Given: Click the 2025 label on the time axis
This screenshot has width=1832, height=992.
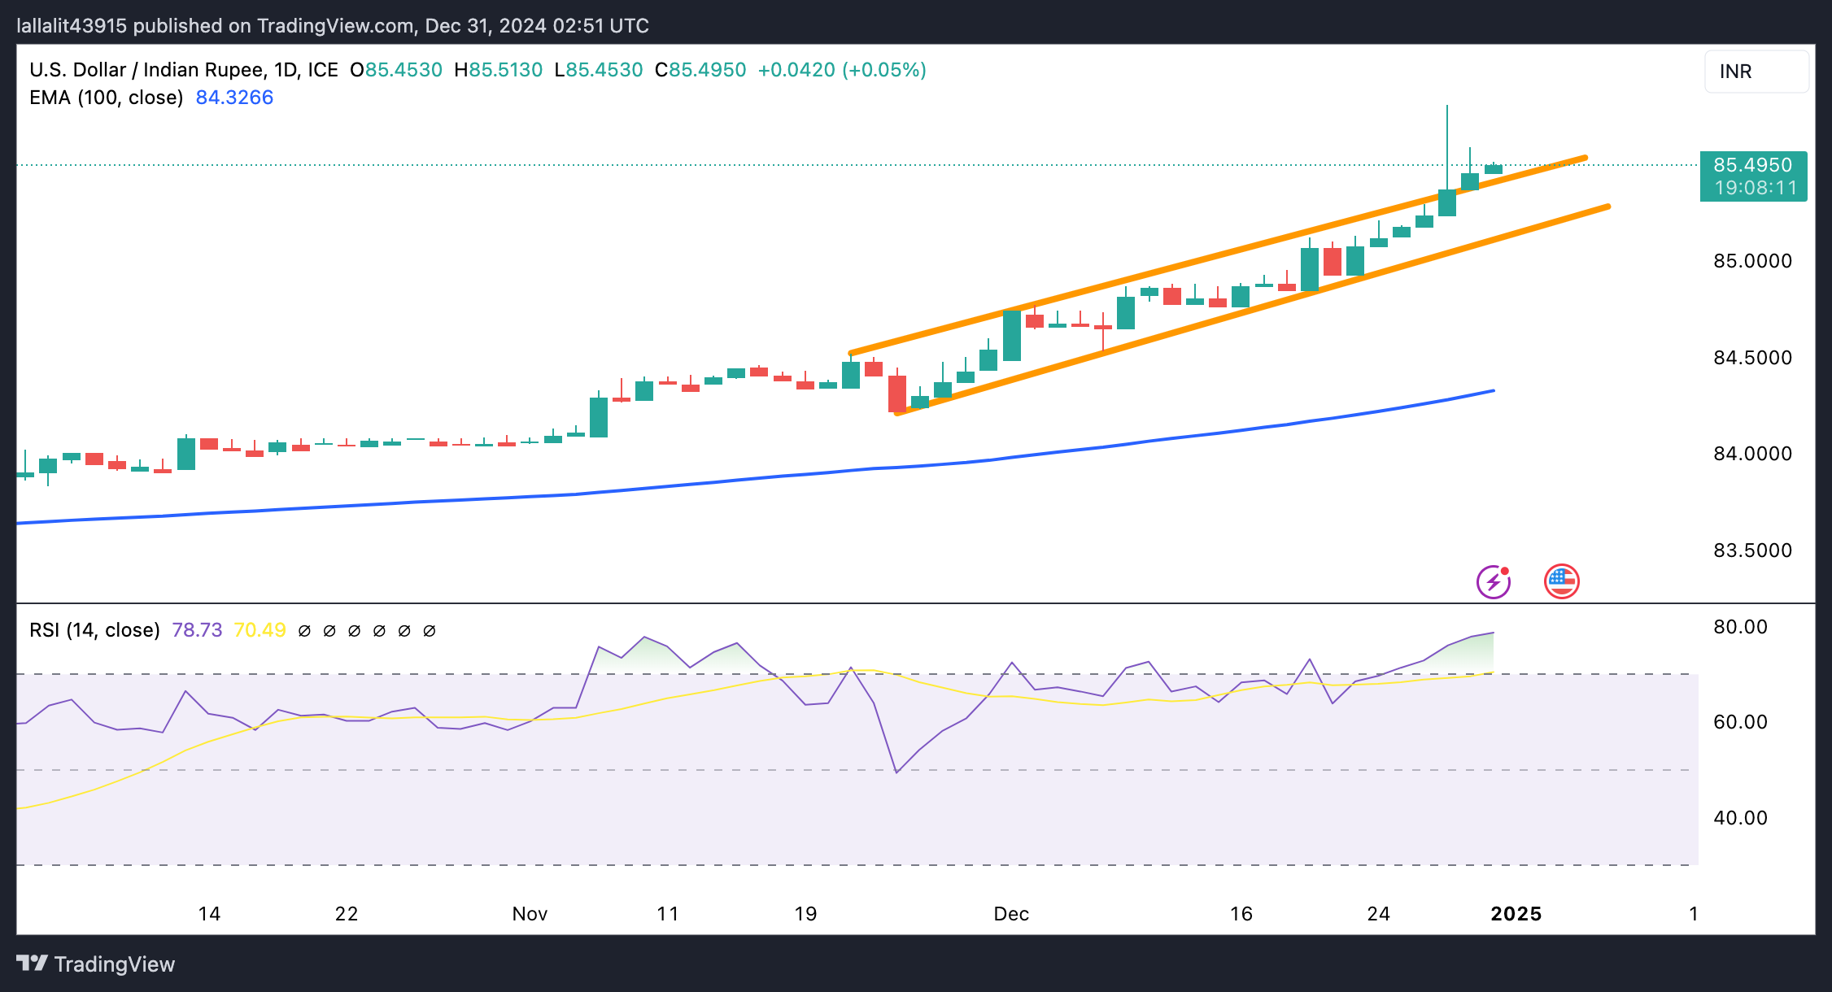Looking at the screenshot, I should (x=1516, y=913).
